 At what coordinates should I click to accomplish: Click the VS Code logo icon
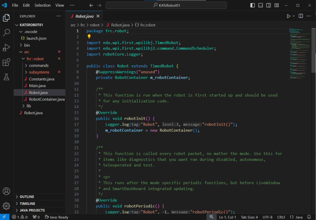[4, 5]
